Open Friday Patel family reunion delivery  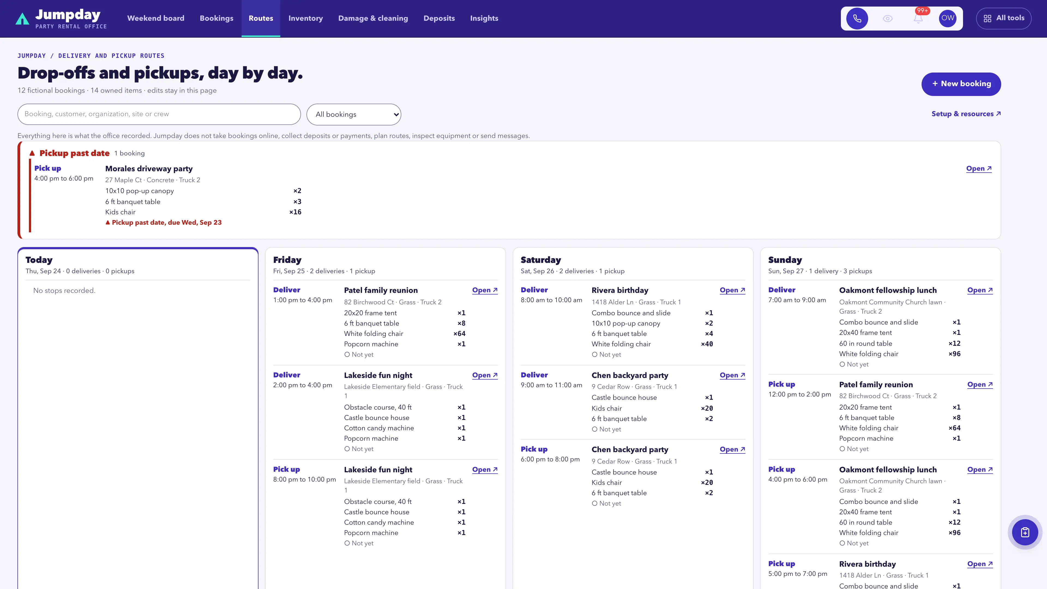pos(485,290)
